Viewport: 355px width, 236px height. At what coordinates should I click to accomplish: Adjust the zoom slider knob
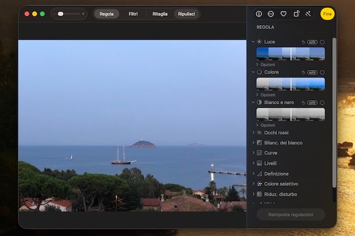tap(61, 14)
